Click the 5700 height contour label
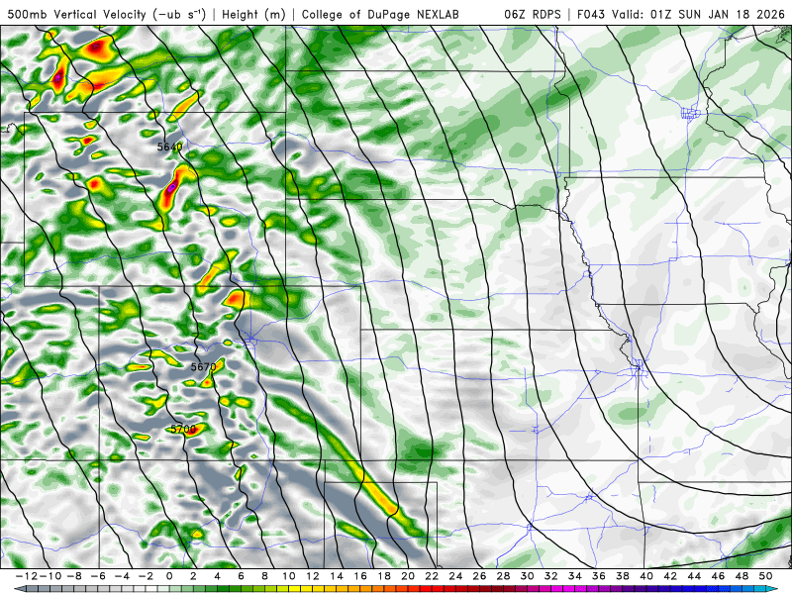 tap(183, 430)
